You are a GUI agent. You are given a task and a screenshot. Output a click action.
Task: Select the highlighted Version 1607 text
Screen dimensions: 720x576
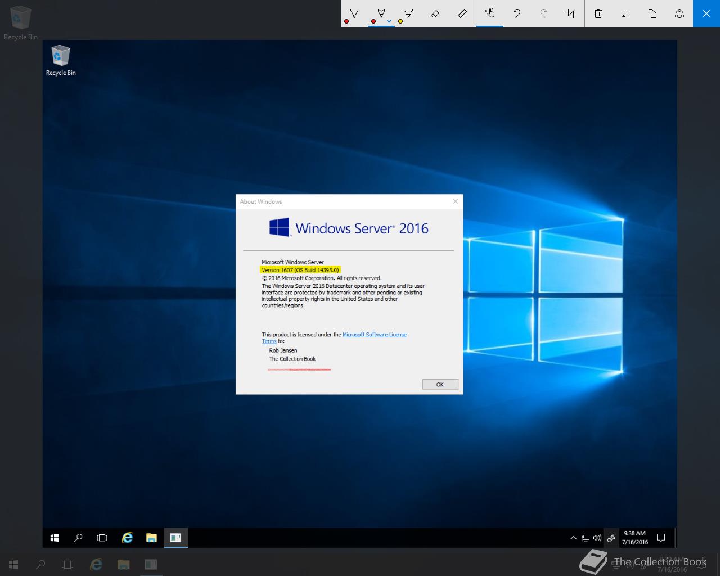coord(300,270)
